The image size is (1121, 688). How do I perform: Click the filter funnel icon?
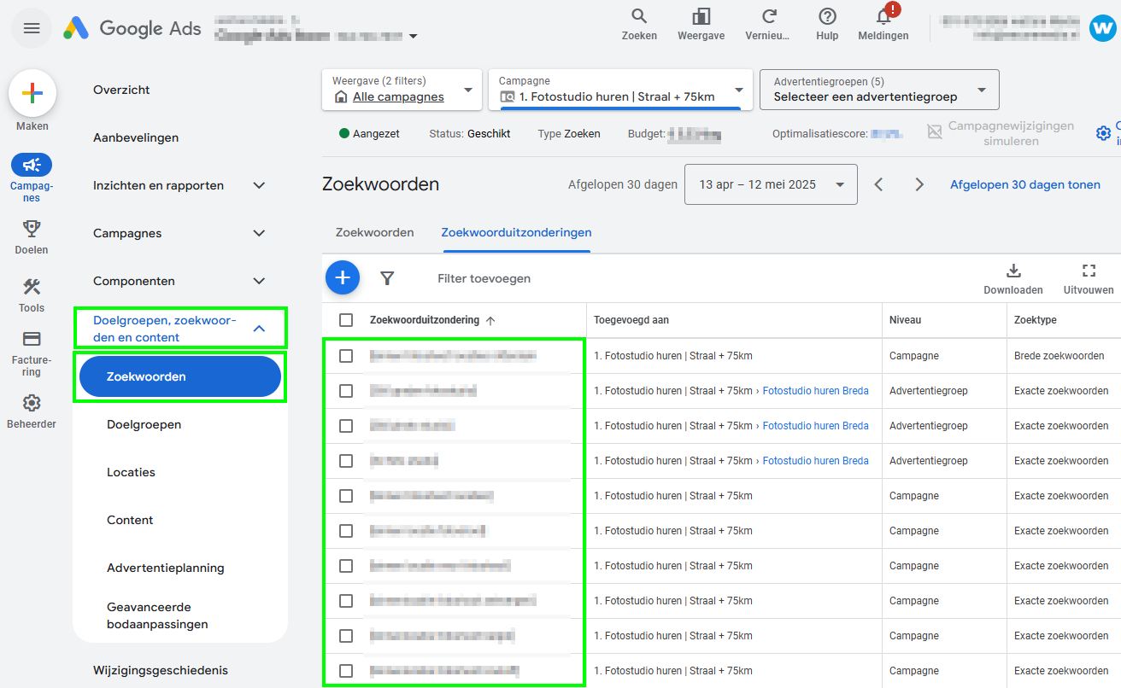(x=387, y=278)
